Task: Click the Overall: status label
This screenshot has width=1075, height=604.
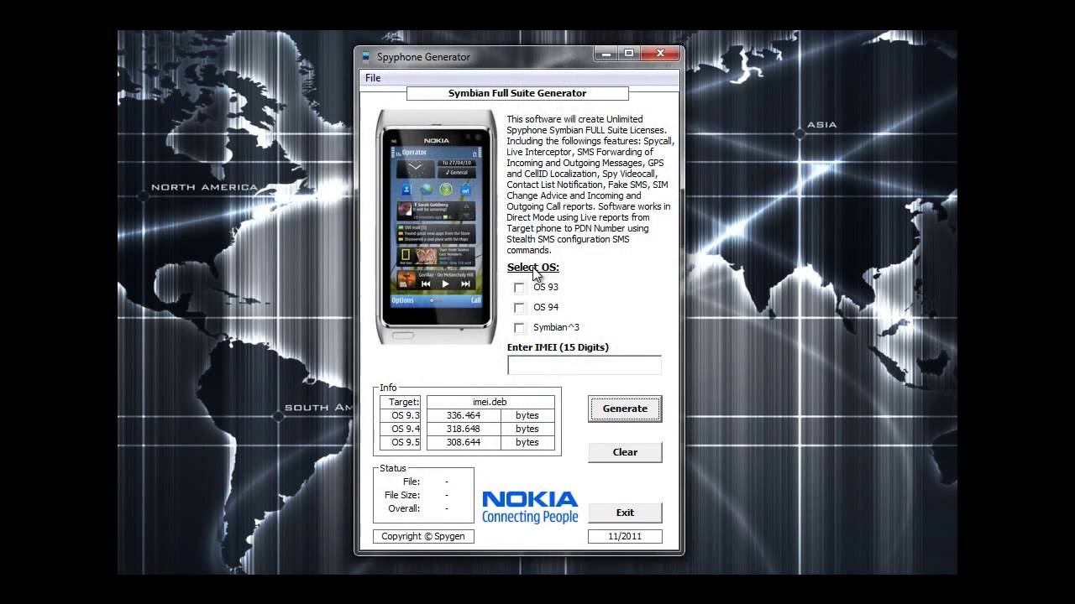Action: [404, 508]
